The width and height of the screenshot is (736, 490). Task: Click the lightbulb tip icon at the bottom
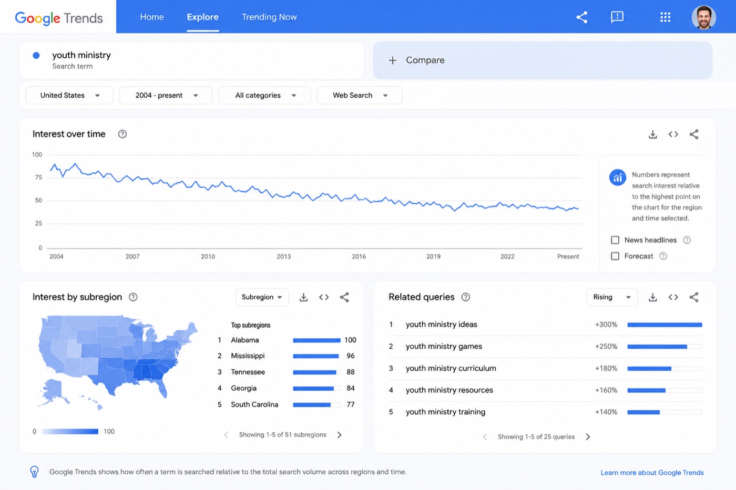click(x=34, y=472)
